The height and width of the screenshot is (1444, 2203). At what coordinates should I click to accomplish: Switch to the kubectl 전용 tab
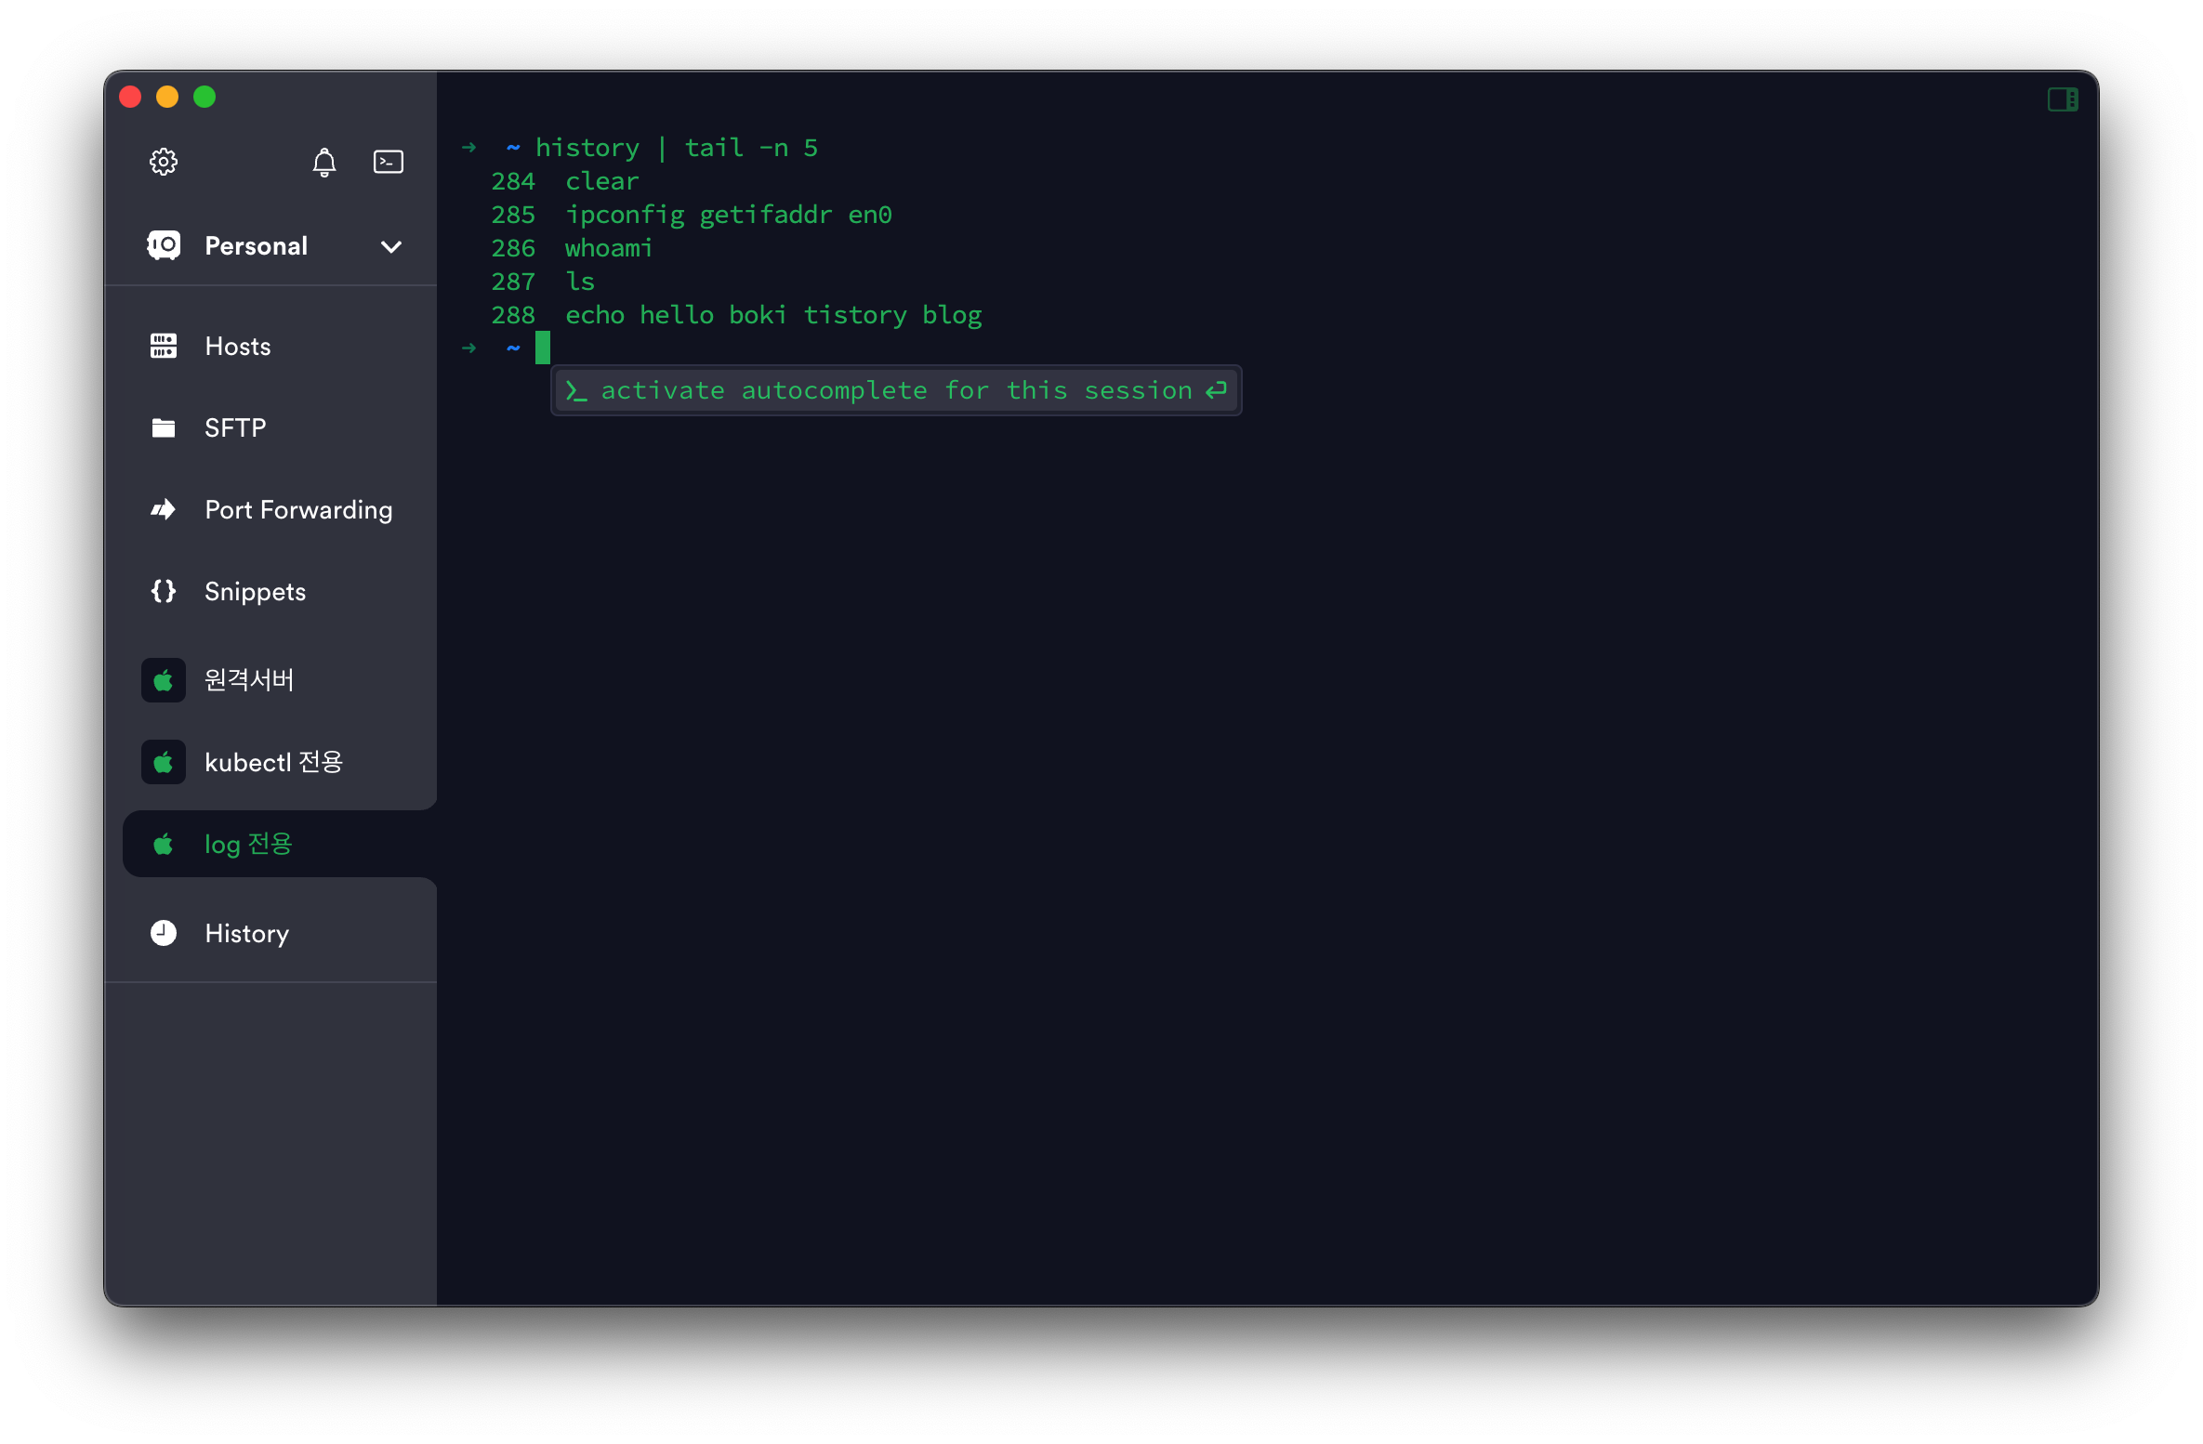pyautogui.click(x=273, y=763)
